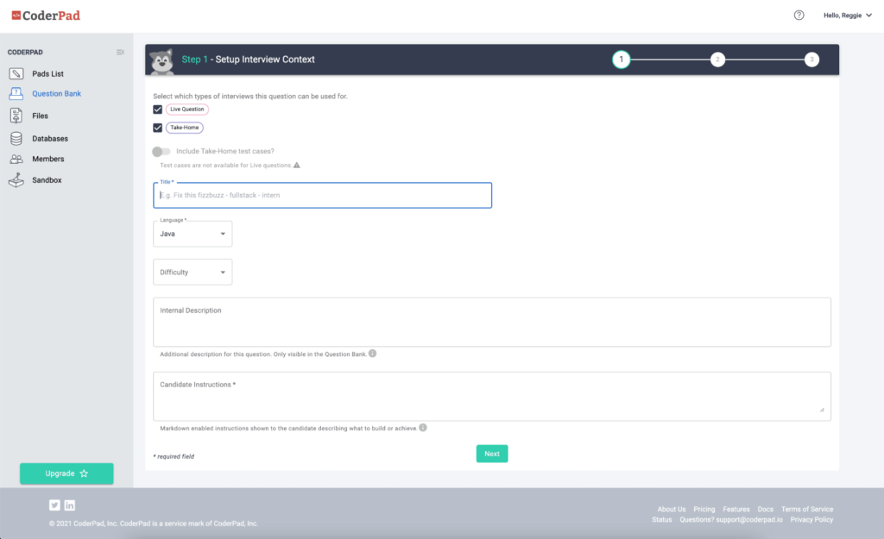This screenshot has width=884, height=539.
Task: Open the Difficulty dropdown
Action: coord(193,272)
